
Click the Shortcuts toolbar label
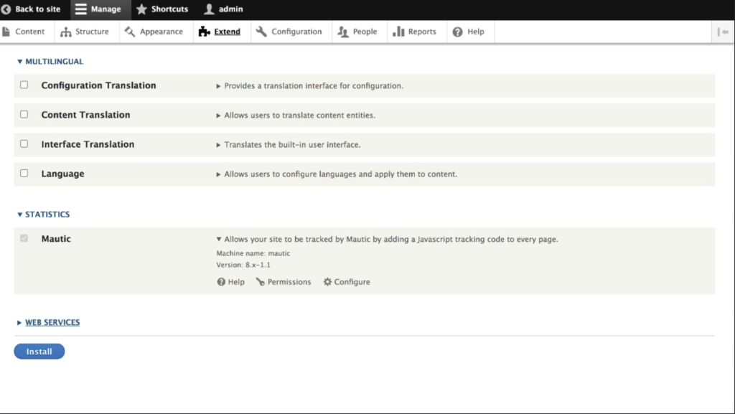169,9
